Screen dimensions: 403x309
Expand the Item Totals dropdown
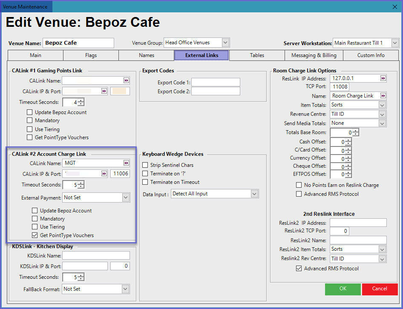click(382, 105)
